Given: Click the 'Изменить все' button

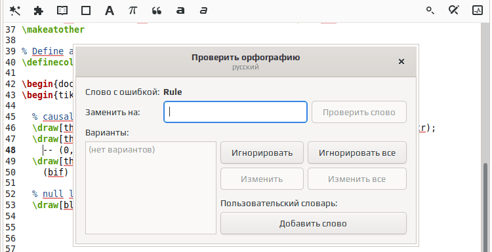Looking at the screenshot, I should coord(357,179).
